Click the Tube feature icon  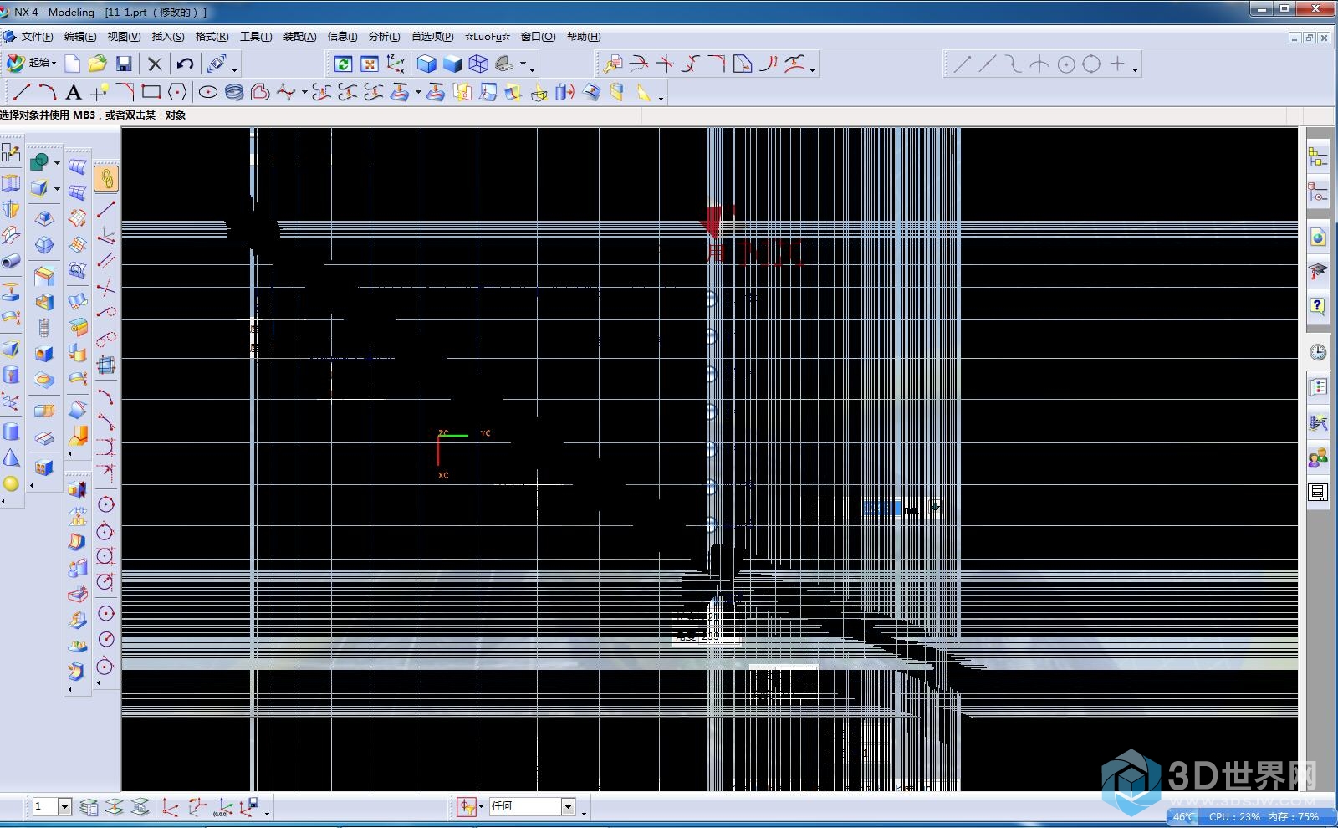click(11, 261)
